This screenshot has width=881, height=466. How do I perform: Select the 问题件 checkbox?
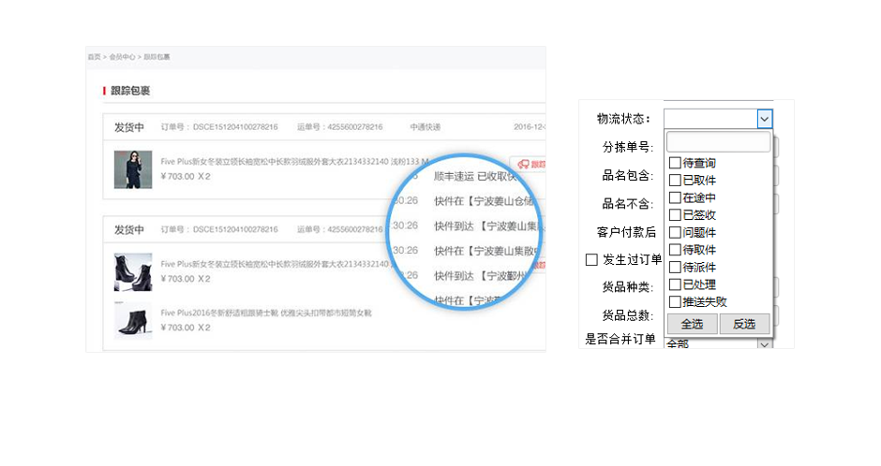click(675, 232)
